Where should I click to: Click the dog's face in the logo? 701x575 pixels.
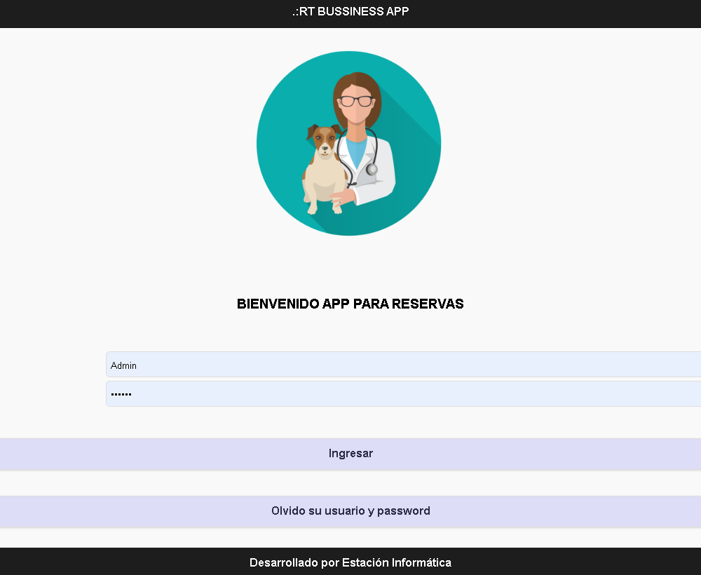click(x=323, y=141)
